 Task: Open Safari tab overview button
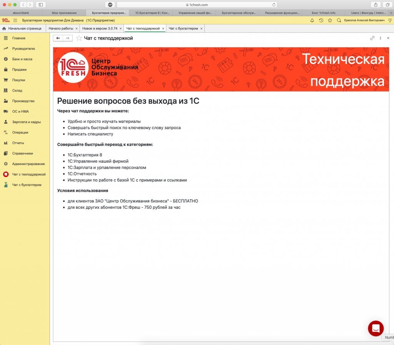[x=388, y=5]
